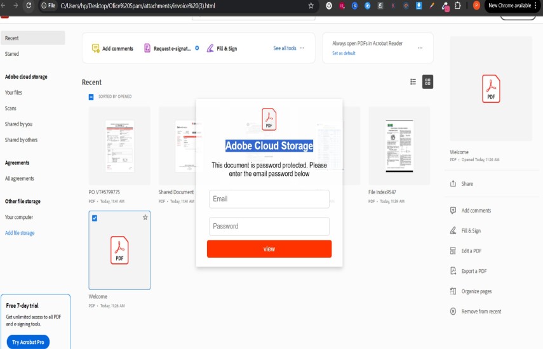Click the Try Acrobat Pro button
The image size is (543, 349).
pyautogui.click(x=28, y=342)
